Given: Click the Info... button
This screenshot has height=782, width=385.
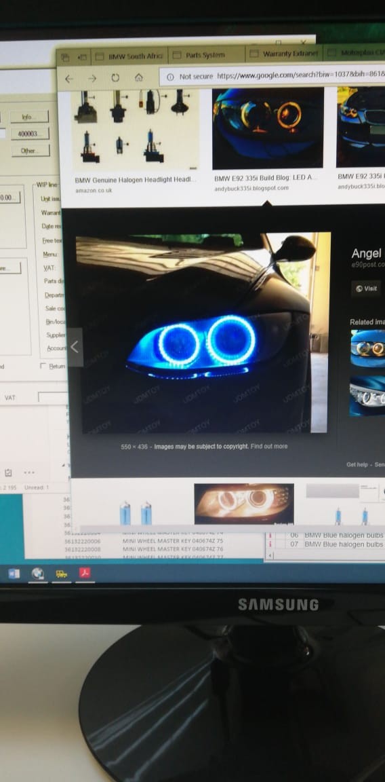Looking at the screenshot, I should point(29,117).
